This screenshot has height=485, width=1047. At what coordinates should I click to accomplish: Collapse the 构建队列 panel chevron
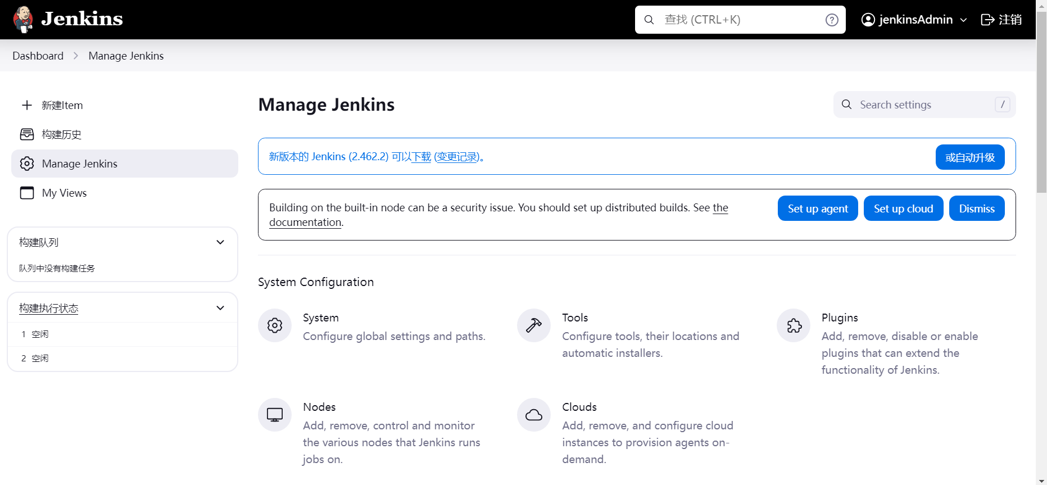click(220, 242)
